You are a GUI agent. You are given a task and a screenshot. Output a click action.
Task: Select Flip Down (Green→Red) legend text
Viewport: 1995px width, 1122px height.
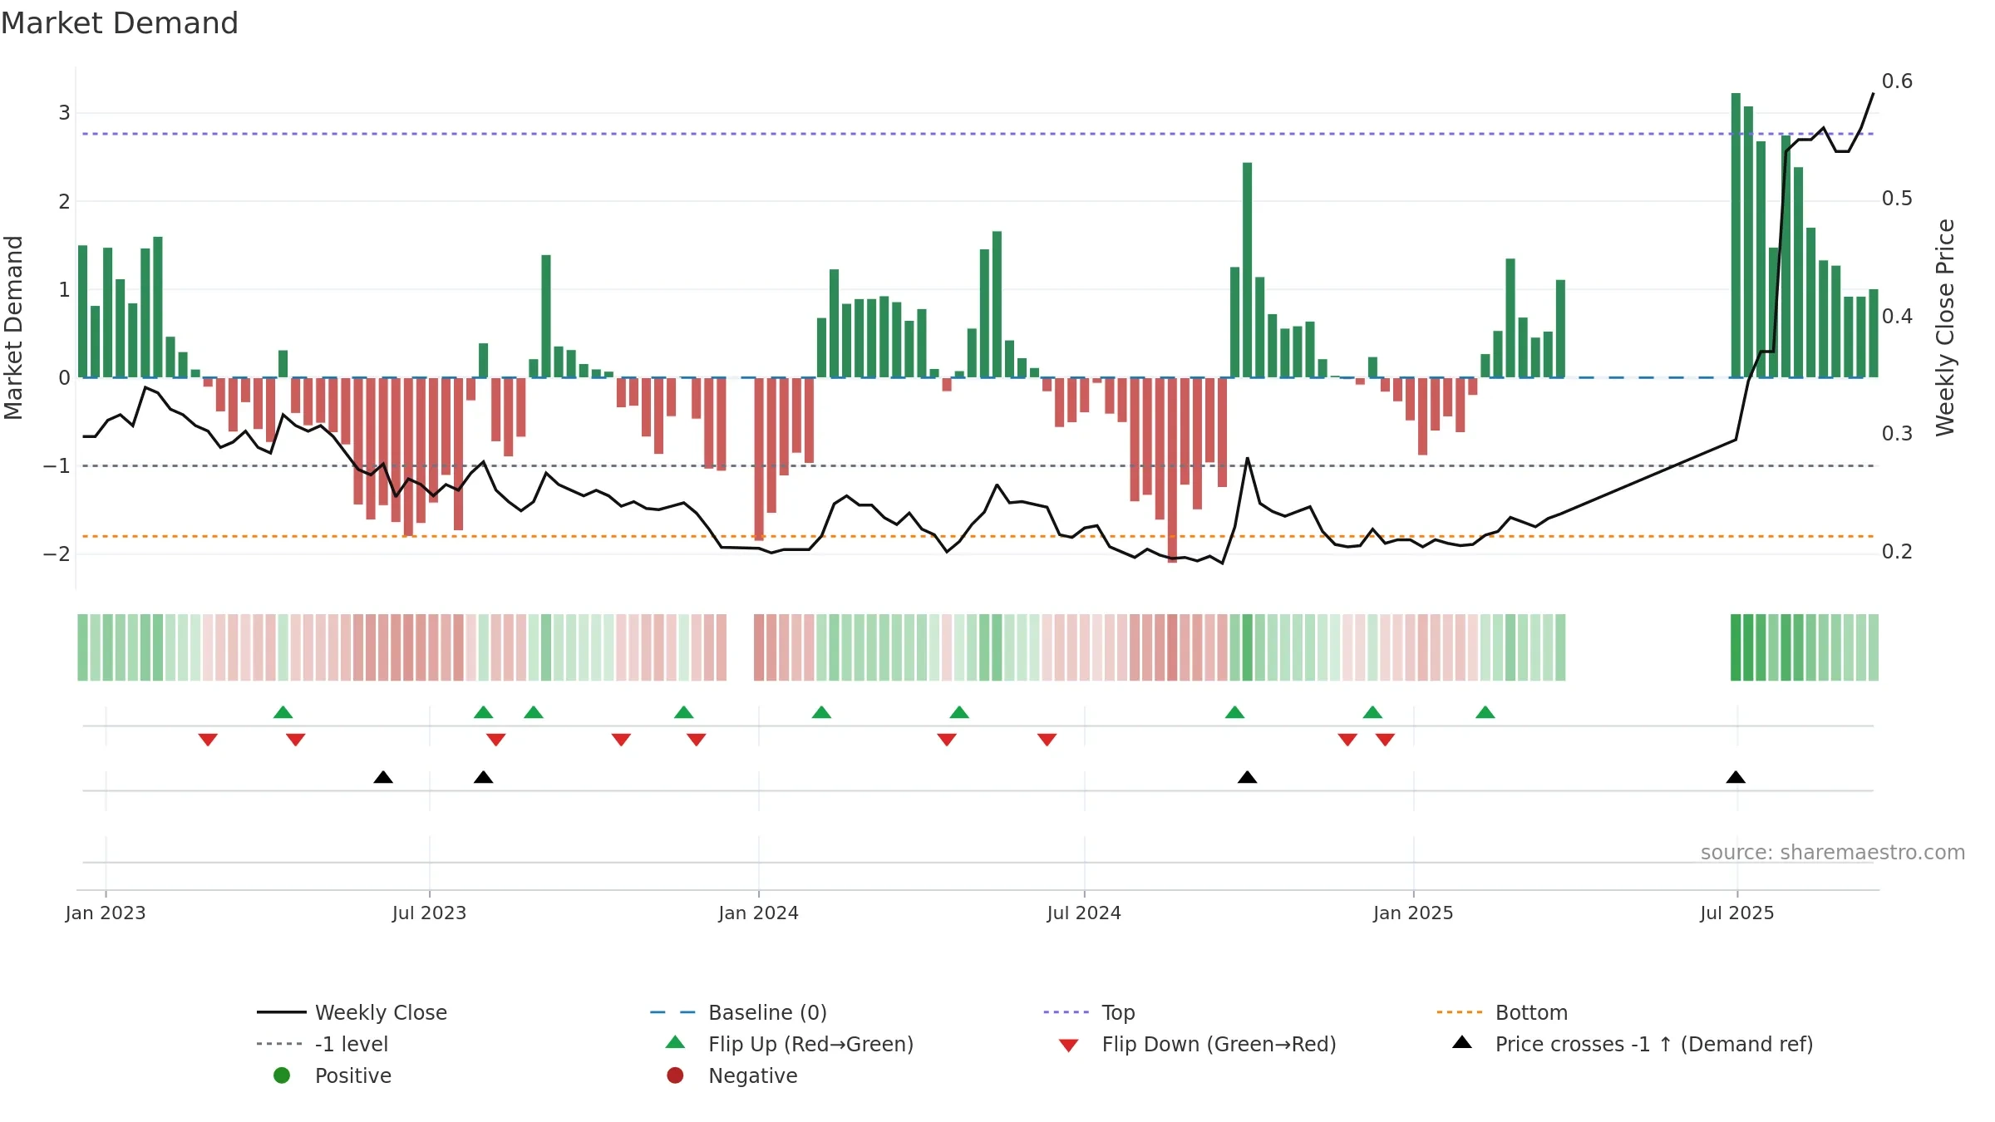1219,1044
